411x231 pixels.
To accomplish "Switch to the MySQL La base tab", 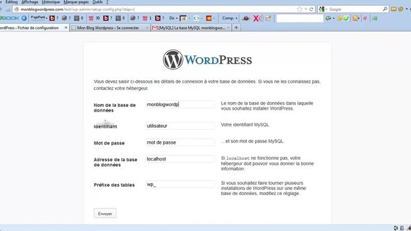I will tap(191, 28).
